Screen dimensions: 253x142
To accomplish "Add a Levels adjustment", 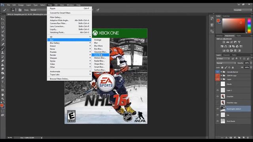I will [228, 42].
